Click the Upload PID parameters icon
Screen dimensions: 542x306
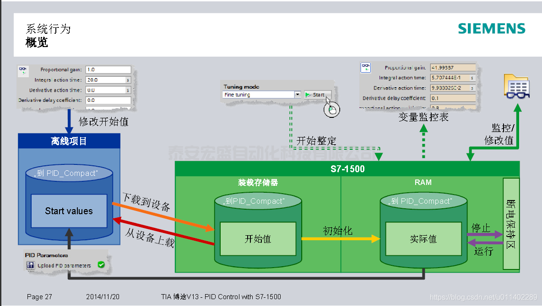[31, 265]
